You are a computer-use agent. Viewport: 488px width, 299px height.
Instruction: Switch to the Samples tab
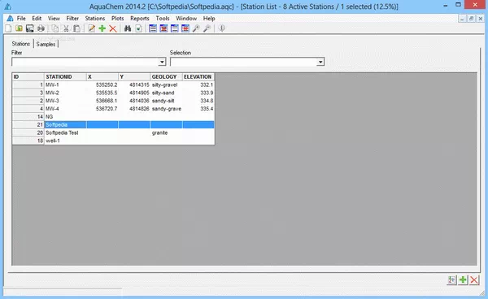46,44
